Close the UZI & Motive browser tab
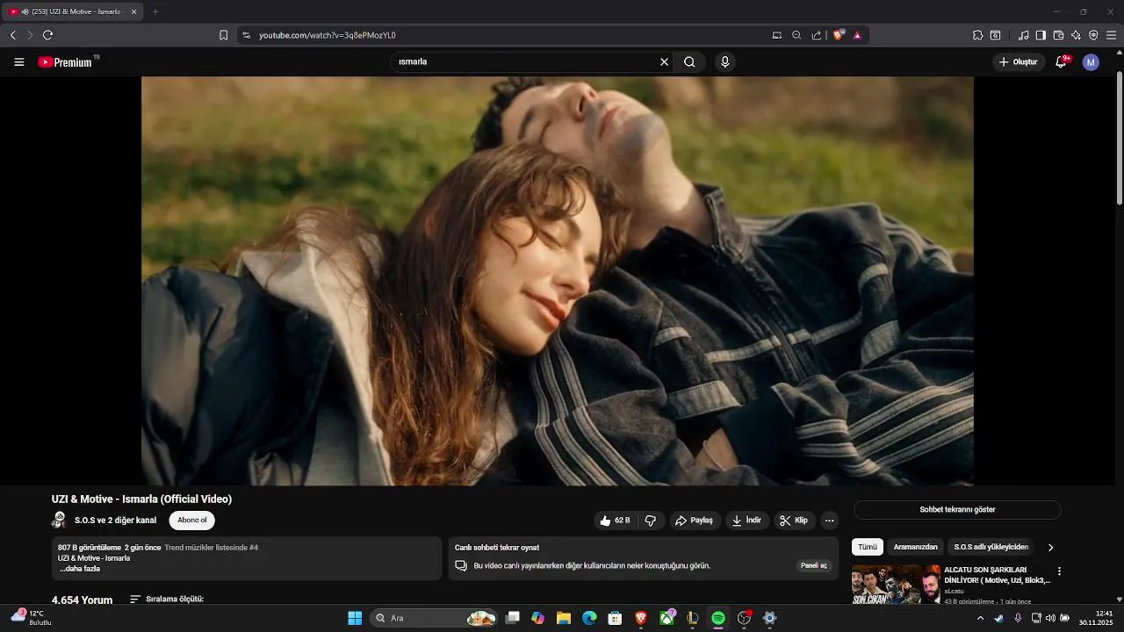This screenshot has height=632, width=1124. pyautogui.click(x=133, y=11)
